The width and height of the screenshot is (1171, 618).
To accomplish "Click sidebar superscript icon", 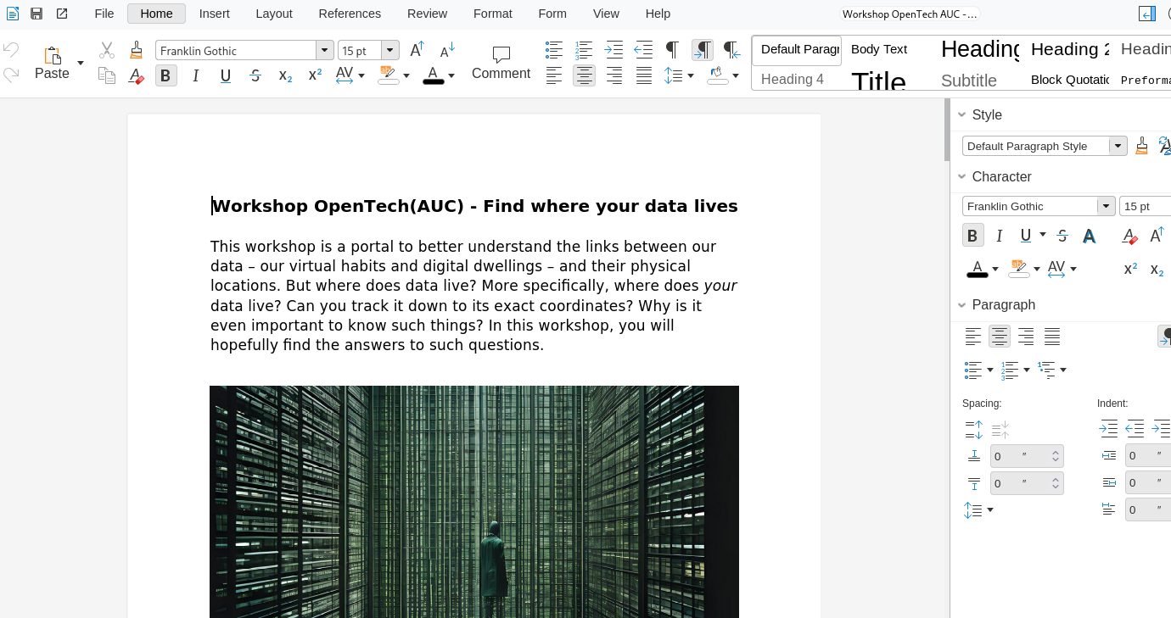I will (1130, 269).
